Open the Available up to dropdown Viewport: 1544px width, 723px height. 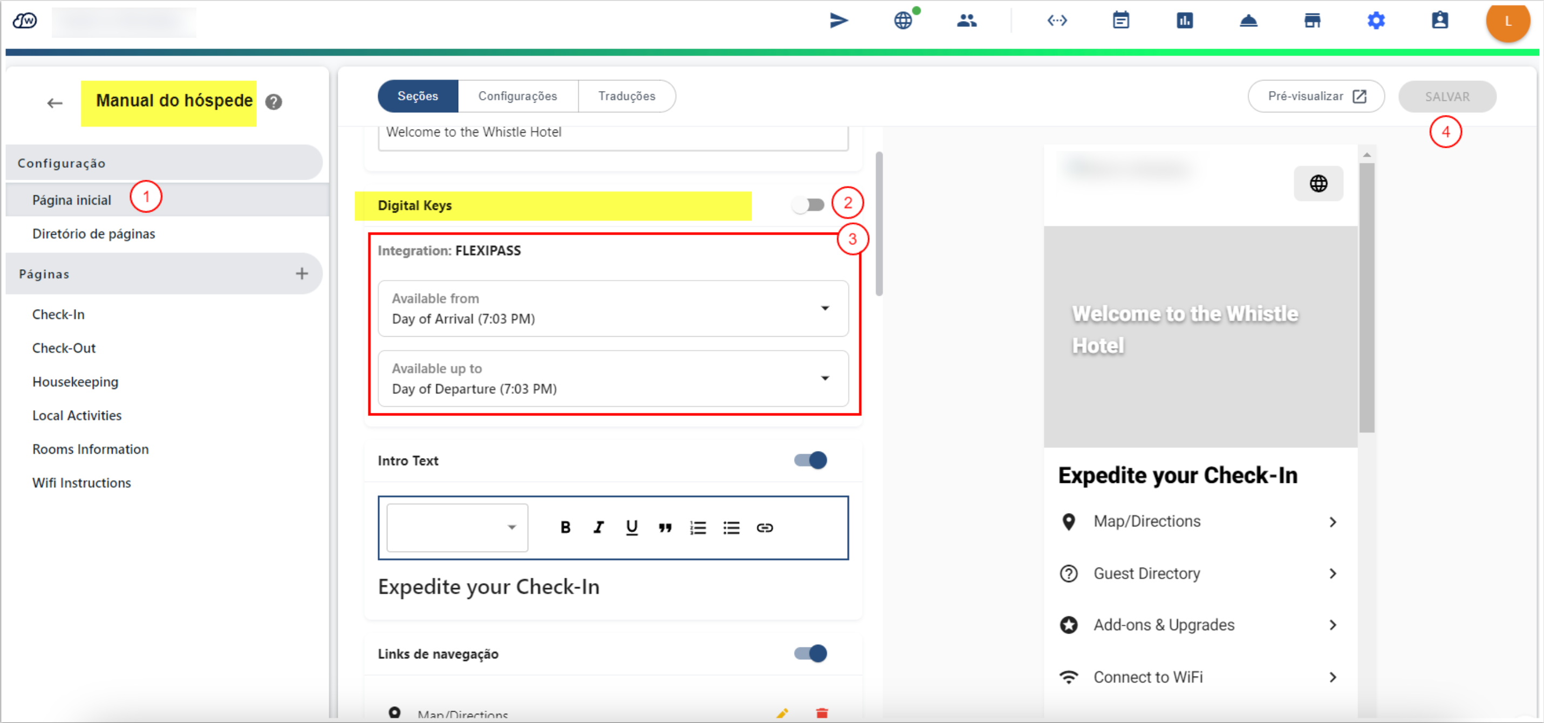click(x=613, y=378)
